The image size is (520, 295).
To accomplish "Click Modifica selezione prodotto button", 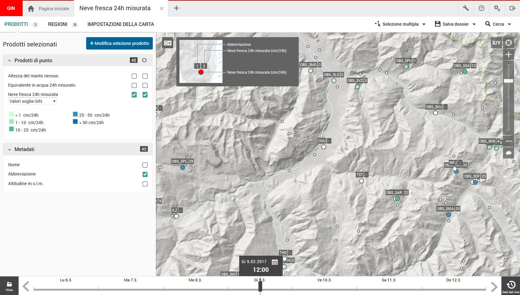I will tap(119, 43).
